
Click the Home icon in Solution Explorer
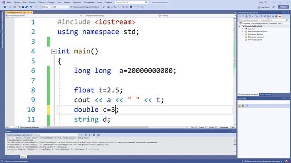tap(246, 16)
